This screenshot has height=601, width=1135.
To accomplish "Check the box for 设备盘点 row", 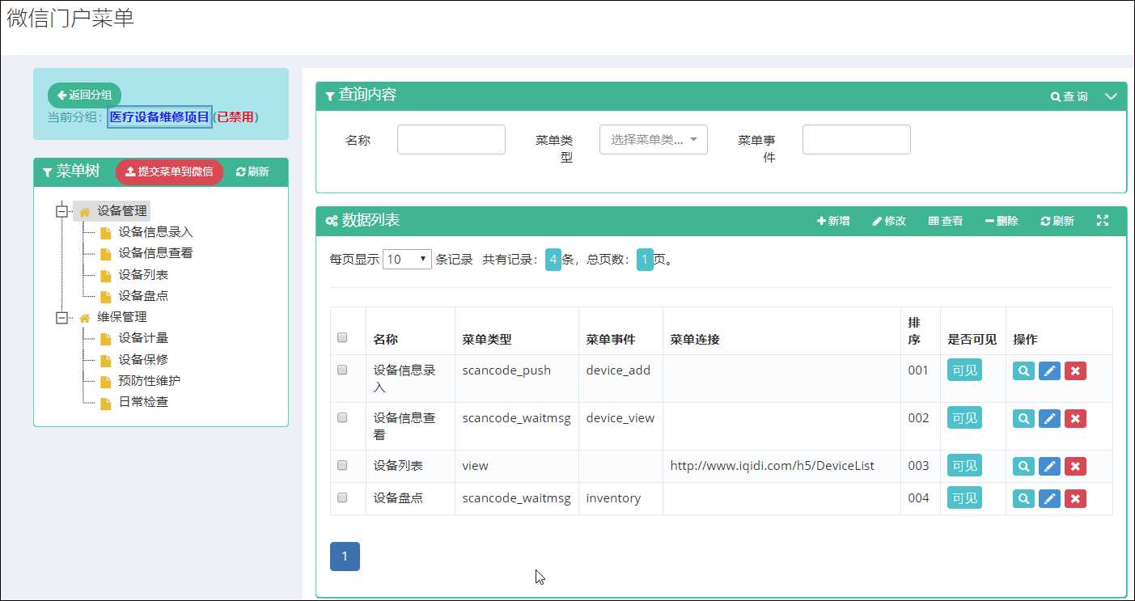I will coord(342,497).
